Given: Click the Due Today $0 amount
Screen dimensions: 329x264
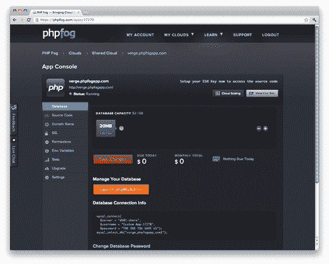Looking at the screenshot, I should (x=141, y=162).
